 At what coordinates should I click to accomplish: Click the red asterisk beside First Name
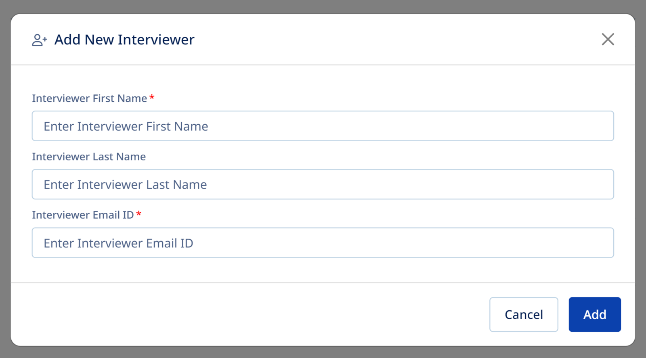[152, 98]
